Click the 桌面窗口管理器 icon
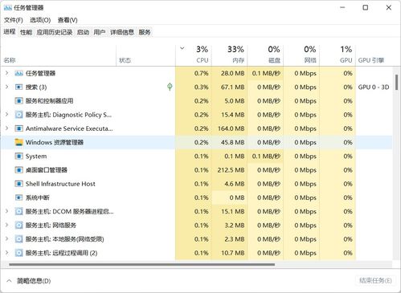 [x=18, y=170]
